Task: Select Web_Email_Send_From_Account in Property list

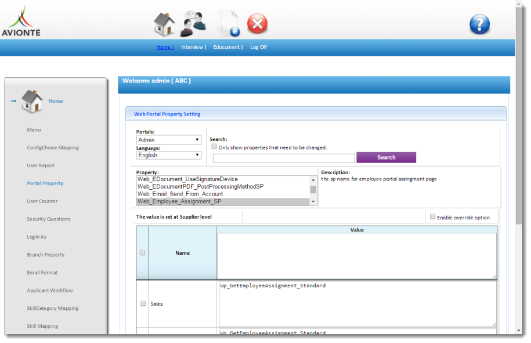Action: tap(180, 194)
